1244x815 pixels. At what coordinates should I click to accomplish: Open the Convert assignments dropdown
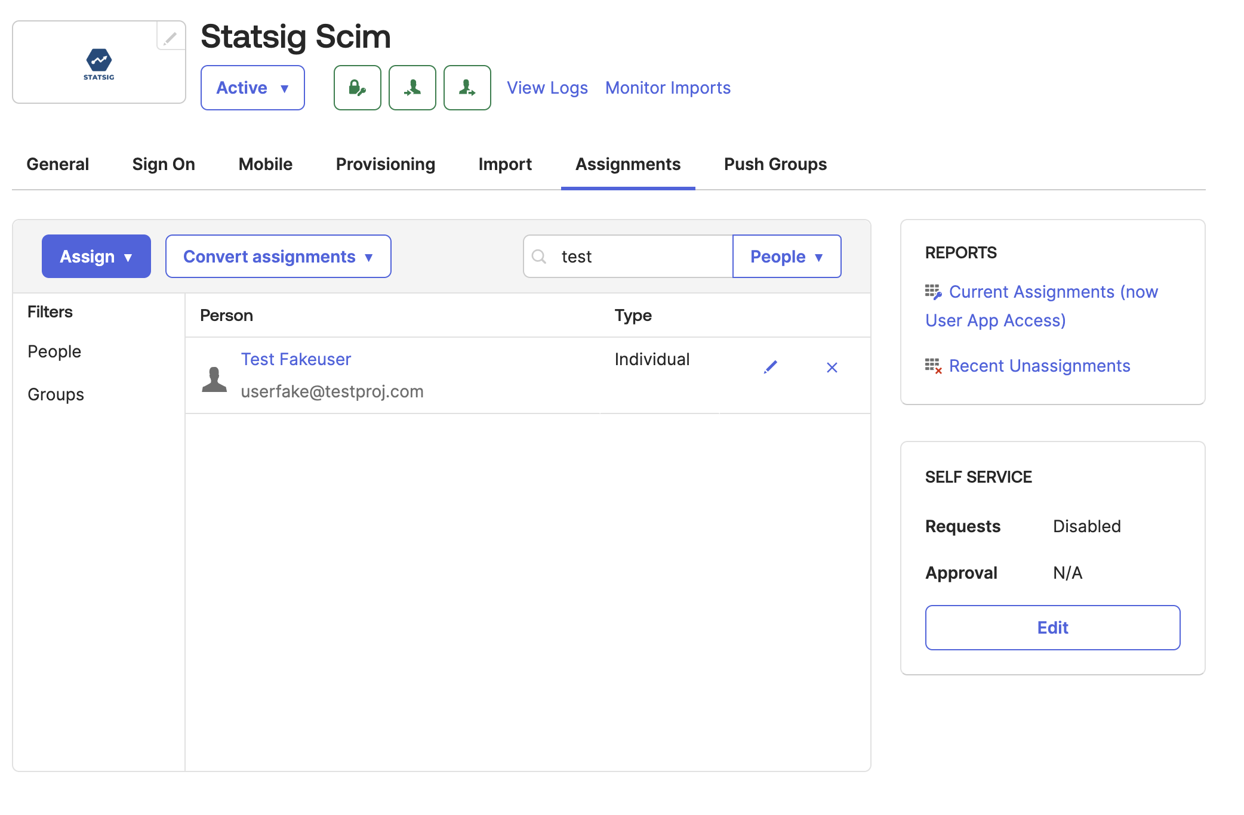point(278,256)
